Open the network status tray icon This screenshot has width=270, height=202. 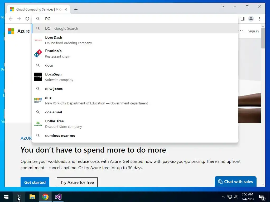pos(230,197)
